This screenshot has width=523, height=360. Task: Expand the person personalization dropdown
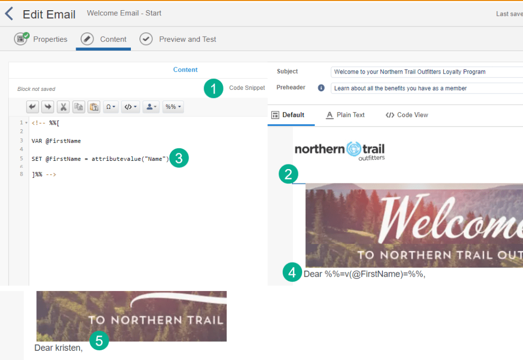(x=151, y=107)
